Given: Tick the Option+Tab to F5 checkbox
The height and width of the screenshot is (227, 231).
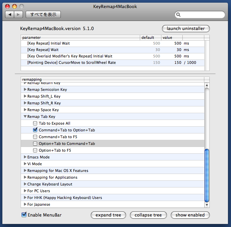Looking at the screenshot, I should coord(35,150).
